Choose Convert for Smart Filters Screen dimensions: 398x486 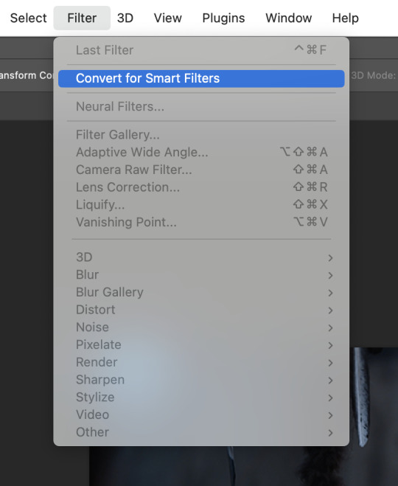coord(201,78)
